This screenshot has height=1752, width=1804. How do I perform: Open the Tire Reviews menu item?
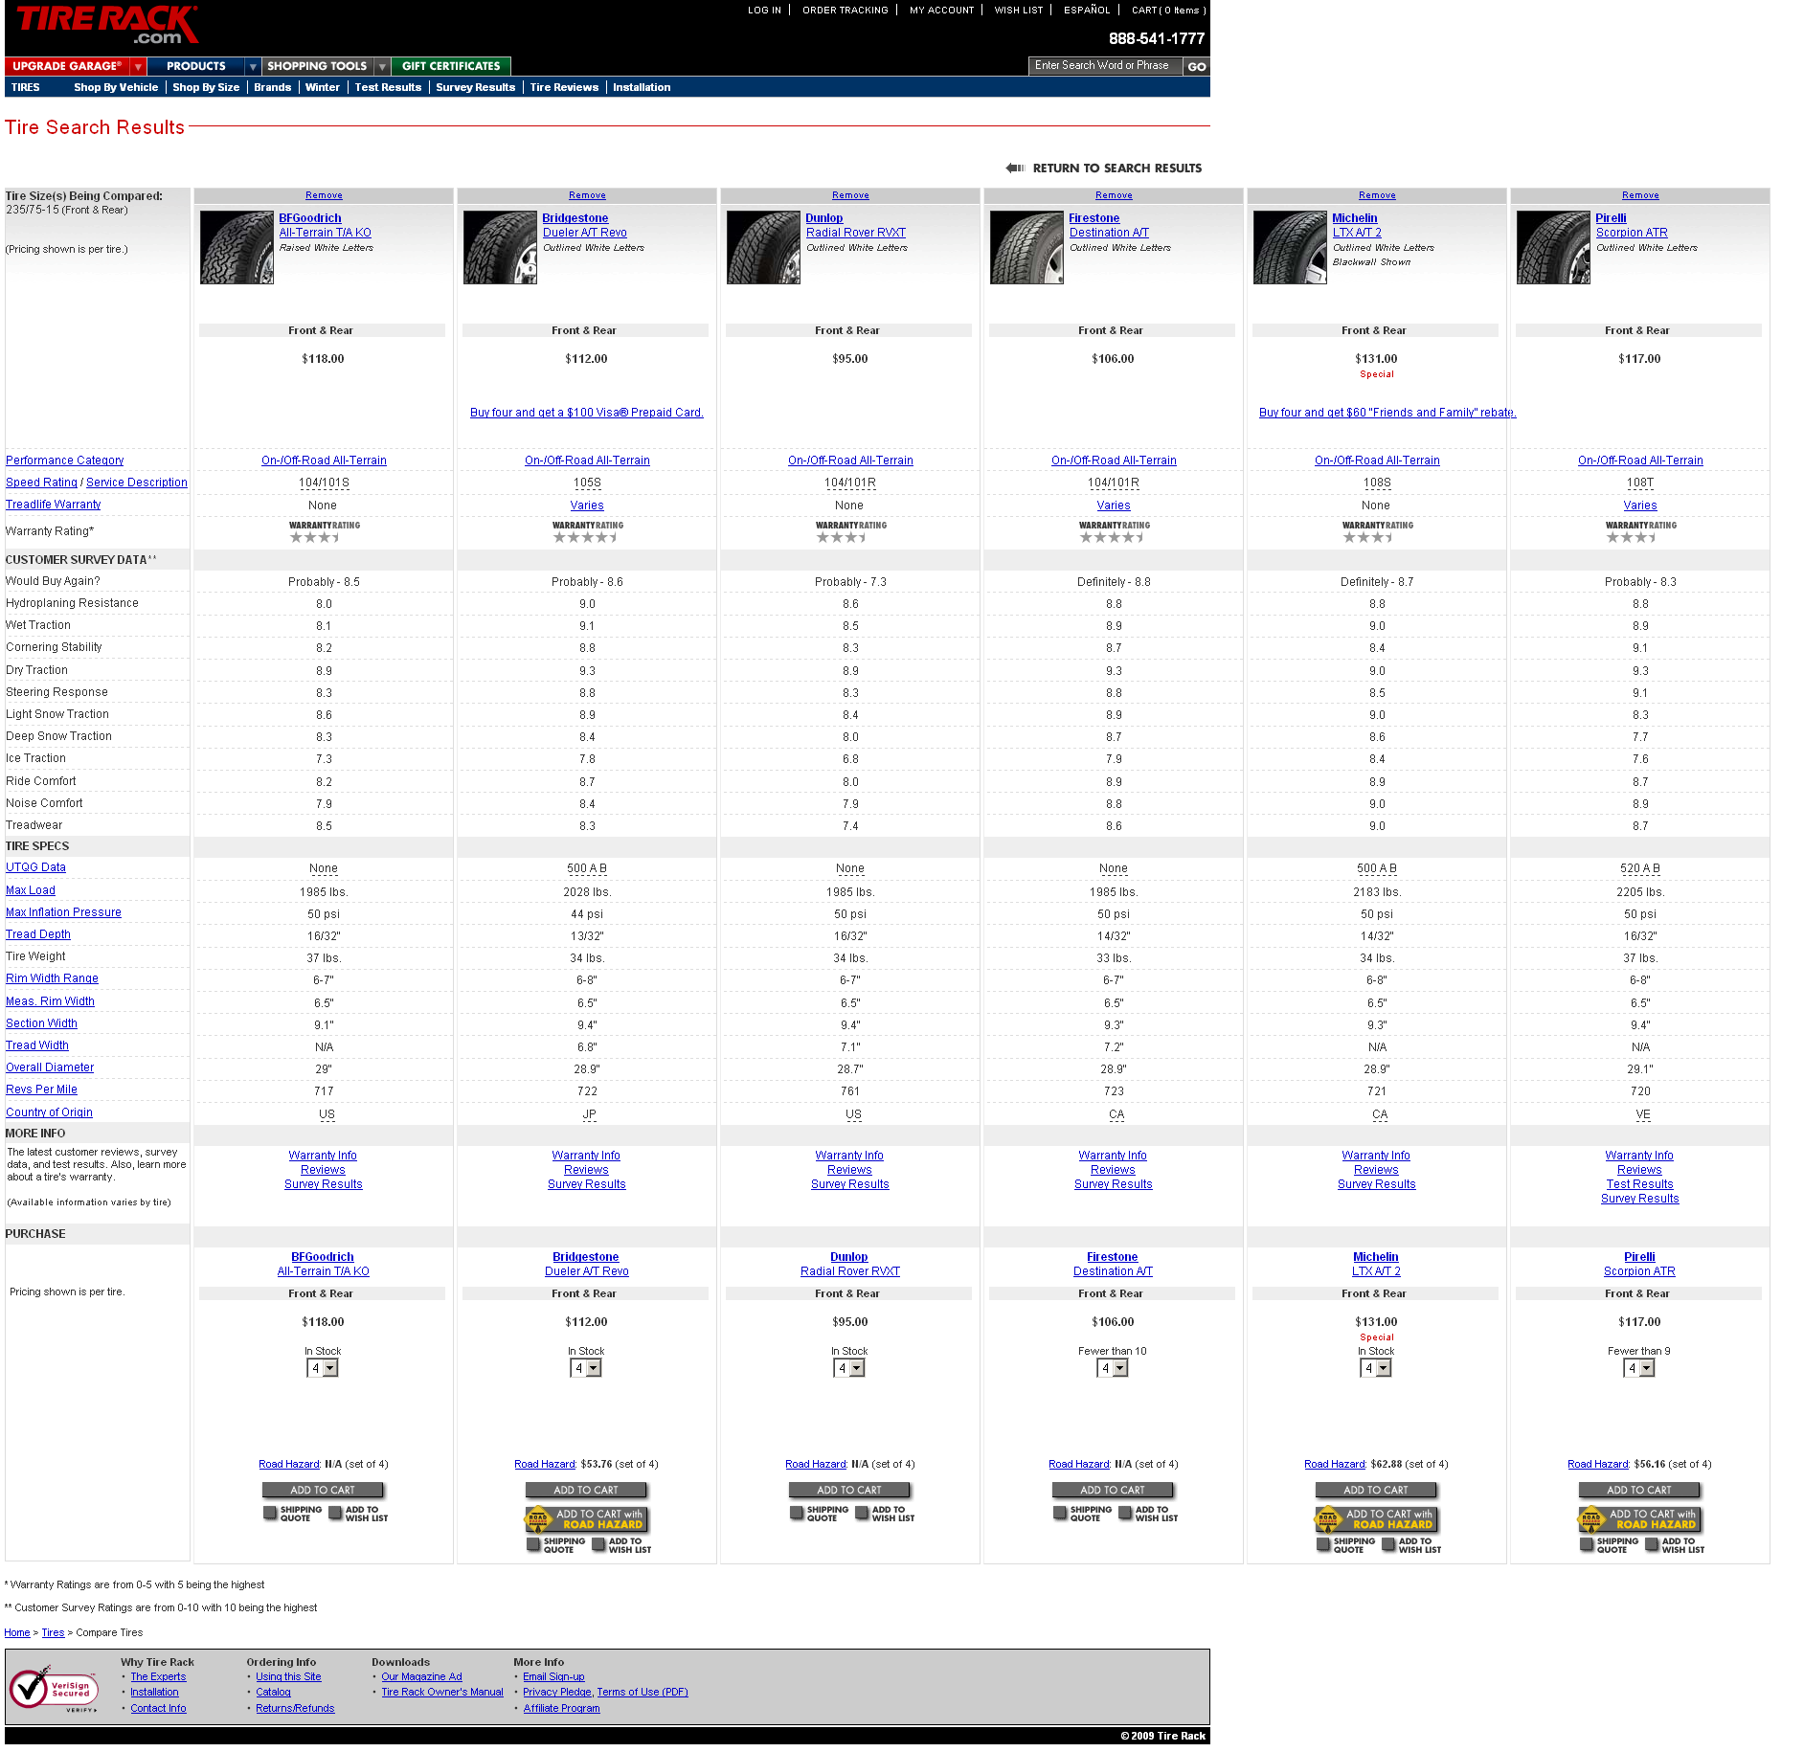point(564,87)
